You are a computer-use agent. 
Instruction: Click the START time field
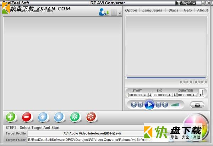pyautogui.click(x=136, y=95)
